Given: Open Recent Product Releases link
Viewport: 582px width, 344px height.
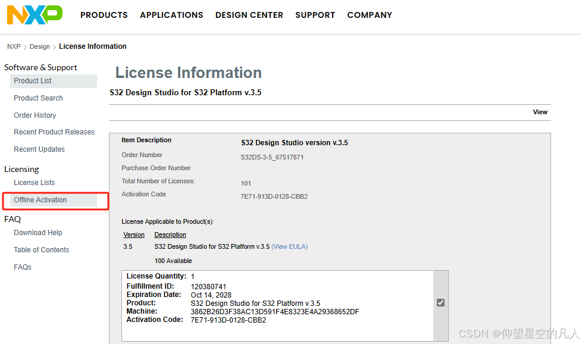Looking at the screenshot, I should click(x=54, y=132).
